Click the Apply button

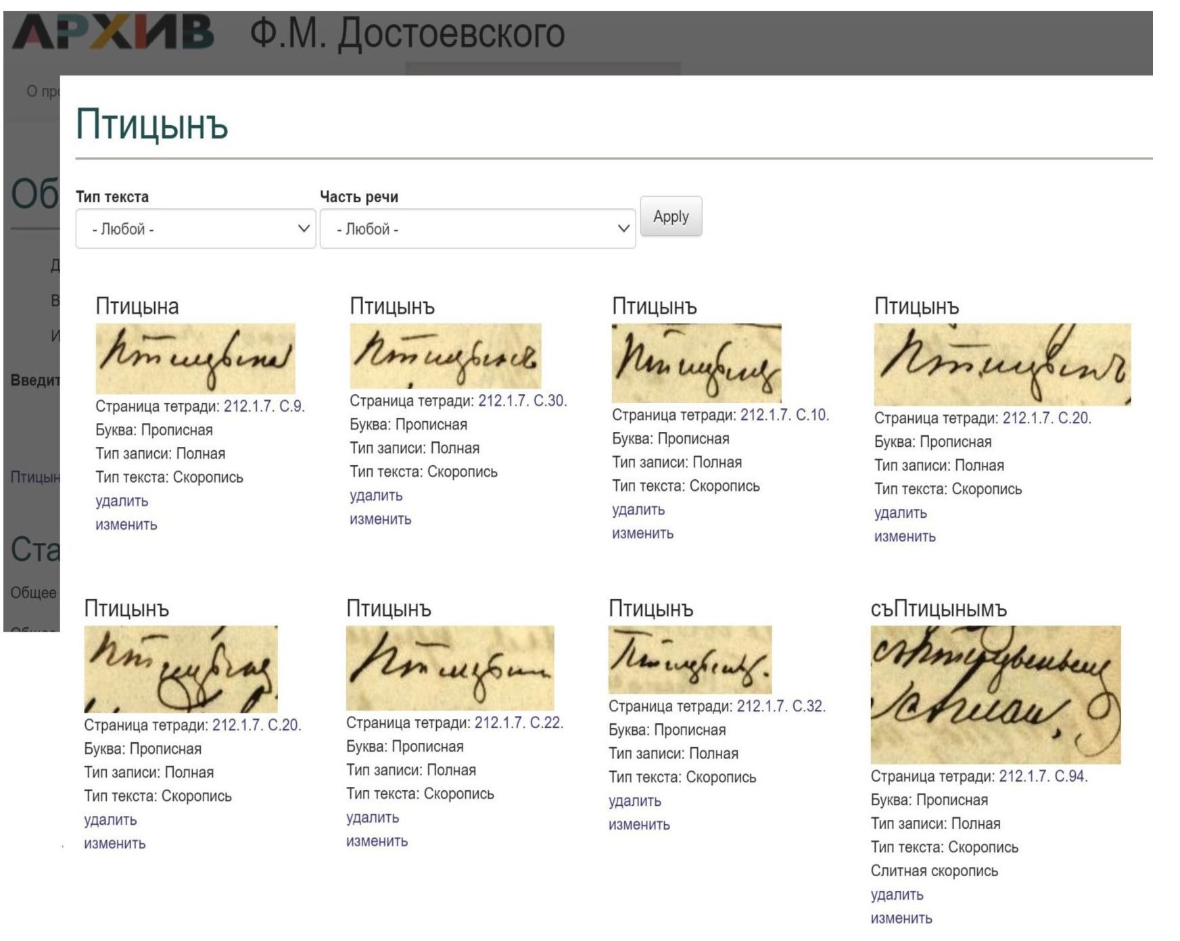(671, 216)
